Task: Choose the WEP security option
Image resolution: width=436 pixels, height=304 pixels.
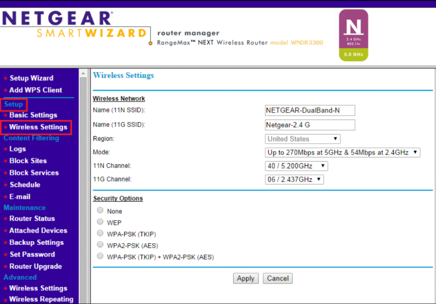Action: [100, 222]
